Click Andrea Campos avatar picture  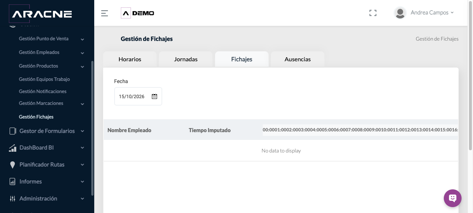point(400,13)
